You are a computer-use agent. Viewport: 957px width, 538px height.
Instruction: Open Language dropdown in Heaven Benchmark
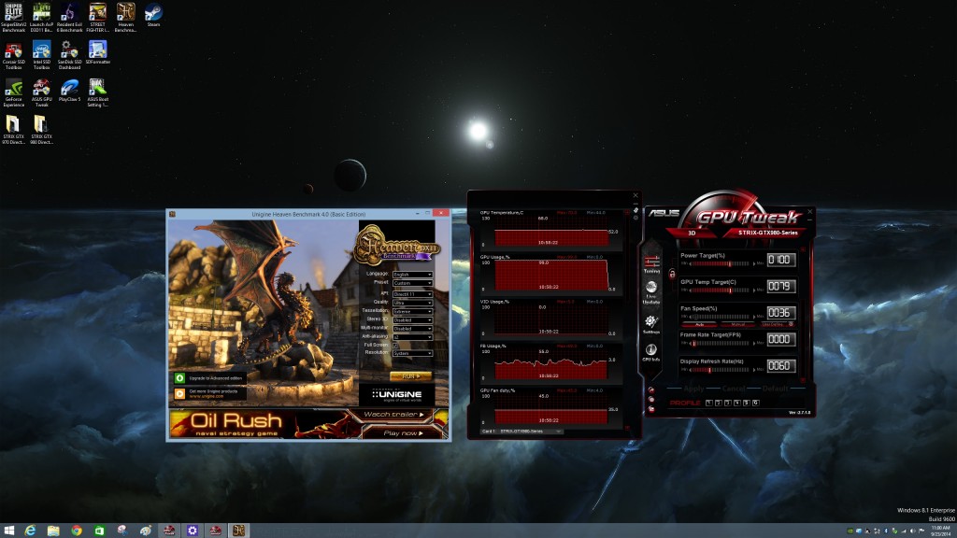click(x=412, y=275)
